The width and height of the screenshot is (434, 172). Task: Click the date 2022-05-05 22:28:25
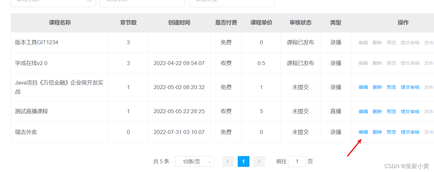coord(179,111)
